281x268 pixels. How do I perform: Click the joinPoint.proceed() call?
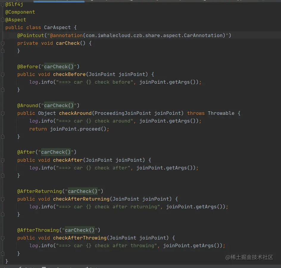[x=78, y=129]
